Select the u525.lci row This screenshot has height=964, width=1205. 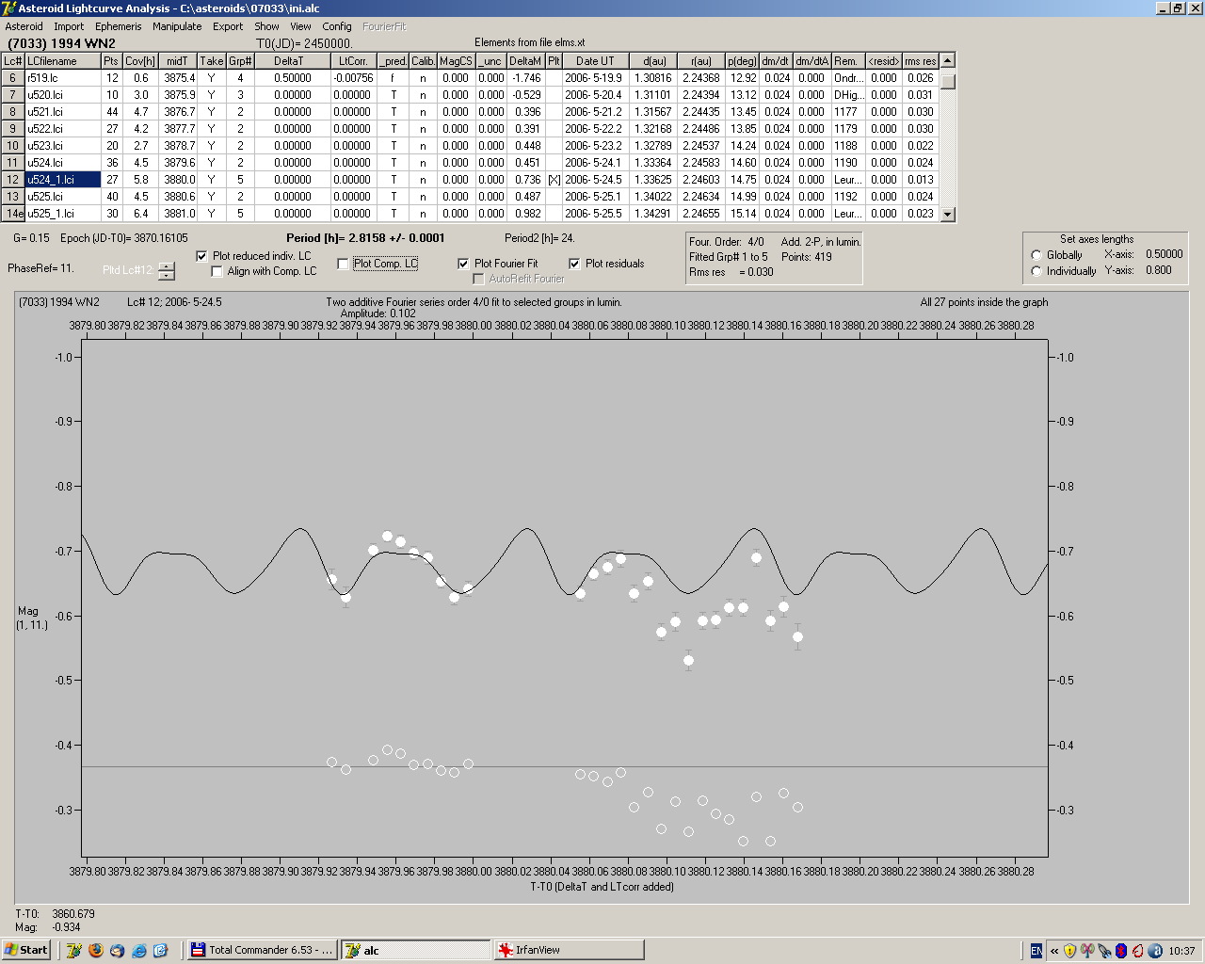[x=471, y=197]
